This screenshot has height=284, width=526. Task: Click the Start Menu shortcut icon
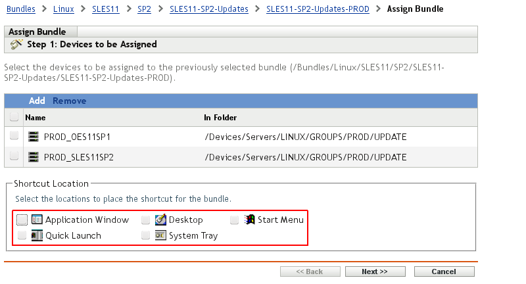tap(249, 220)
